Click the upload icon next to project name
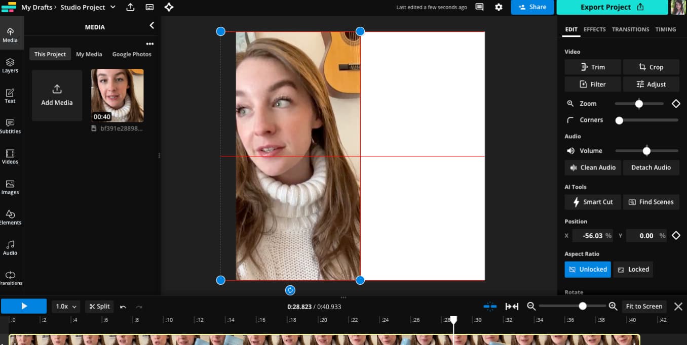The height and width of the screenshot is (345, 687). point(130,7)
